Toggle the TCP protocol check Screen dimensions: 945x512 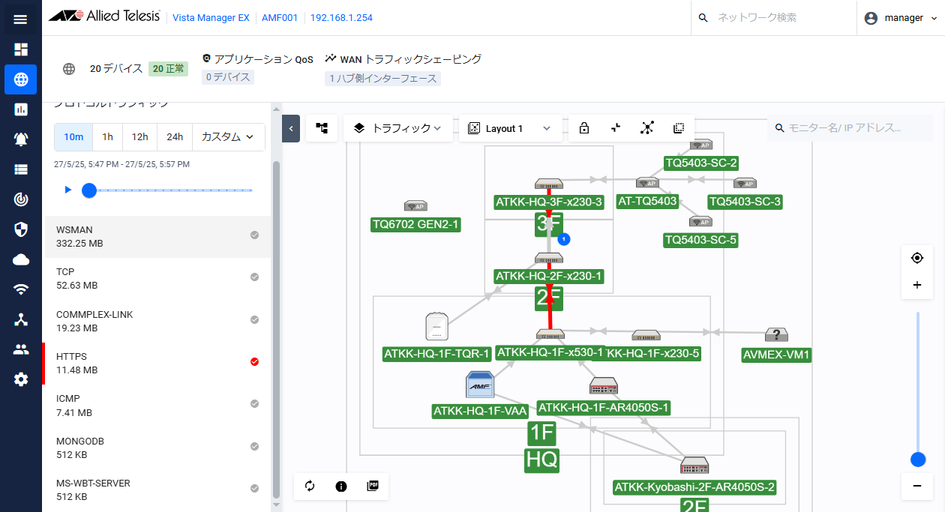254,277
